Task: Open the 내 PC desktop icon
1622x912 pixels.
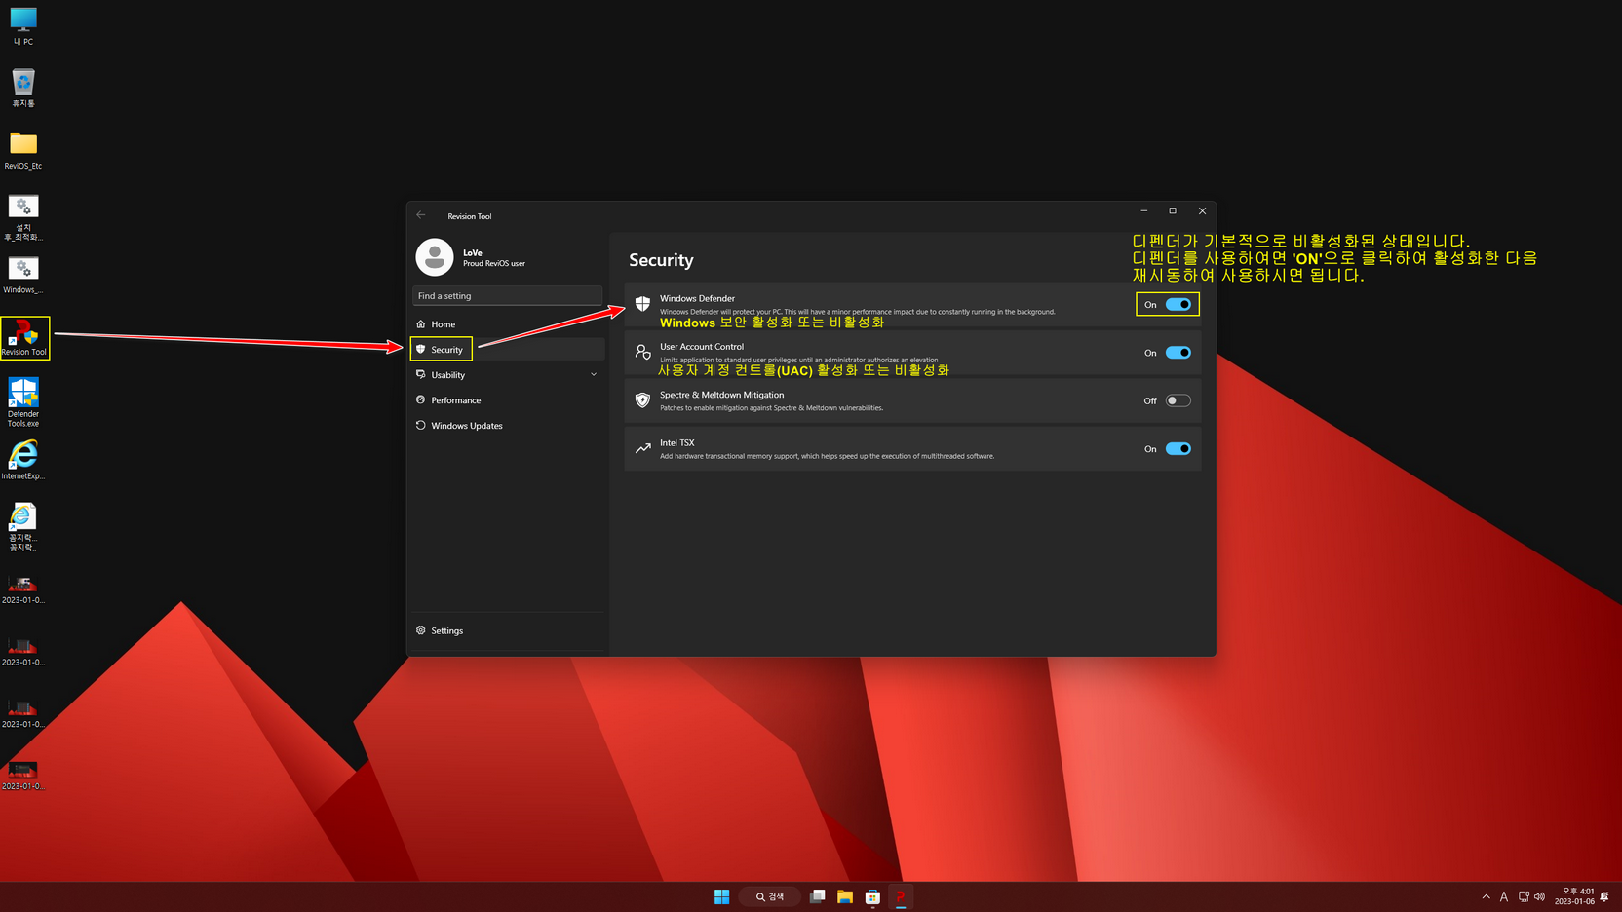Action: pyautogui.click(x=22, y=26)
